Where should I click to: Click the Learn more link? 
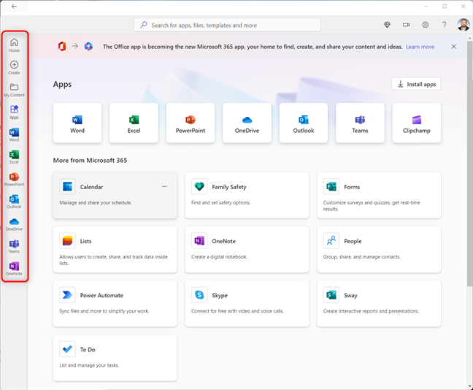420,47
